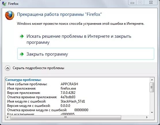Click the vertical scrollbar up arrow
Screen dimensions: 160x125
point(152,80)
